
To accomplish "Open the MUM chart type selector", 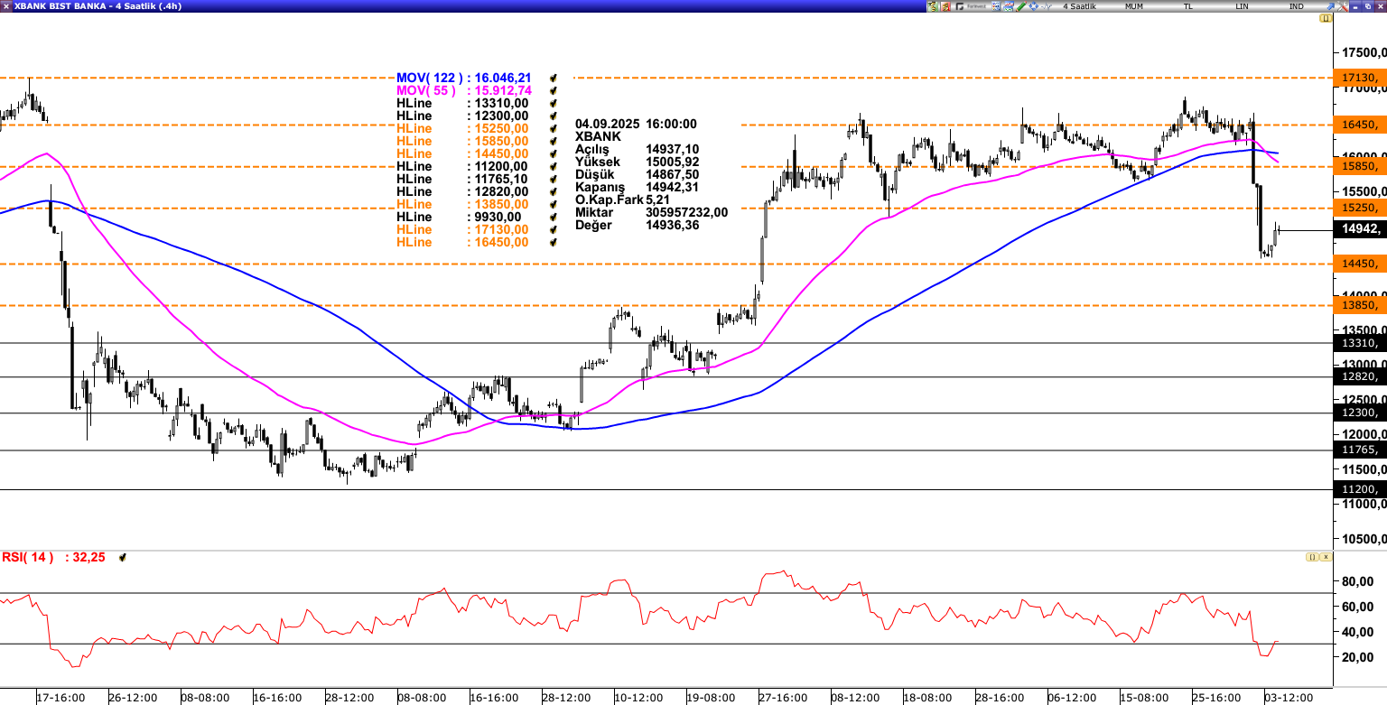I will click(x=1134, y=6).
